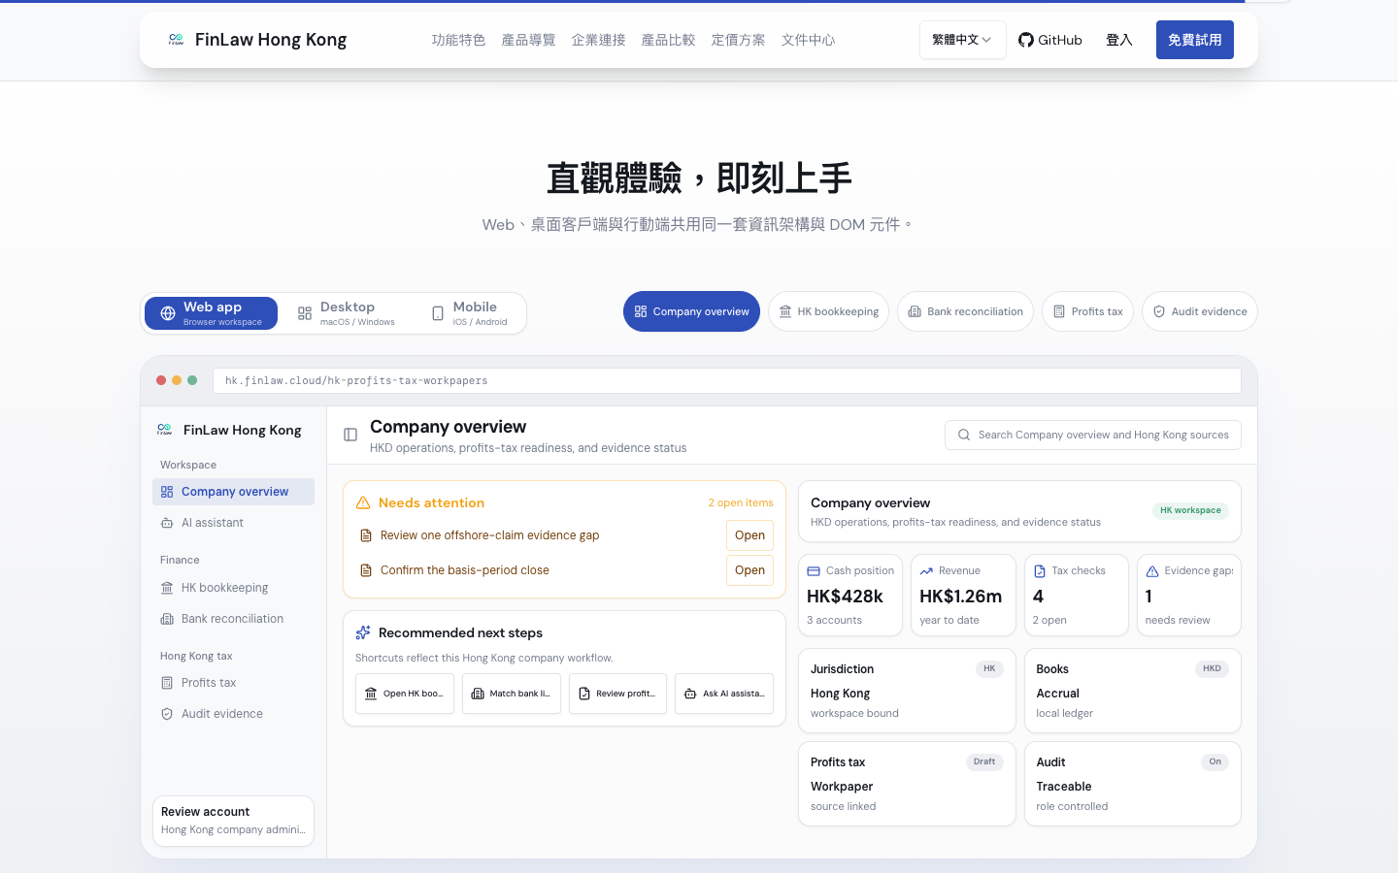The image size is (1398, 873).
Task: Open AI assistant in the sidebar
Action: (233, 523)
